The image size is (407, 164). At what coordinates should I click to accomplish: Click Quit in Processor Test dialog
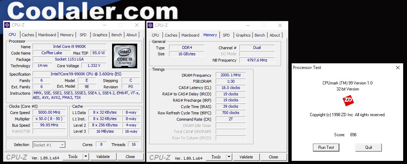[368, 147]
